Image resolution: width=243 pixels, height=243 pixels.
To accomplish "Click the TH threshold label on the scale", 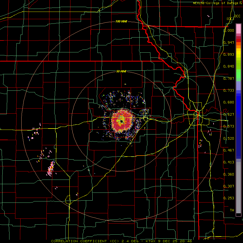I will [x=232, y=210].
